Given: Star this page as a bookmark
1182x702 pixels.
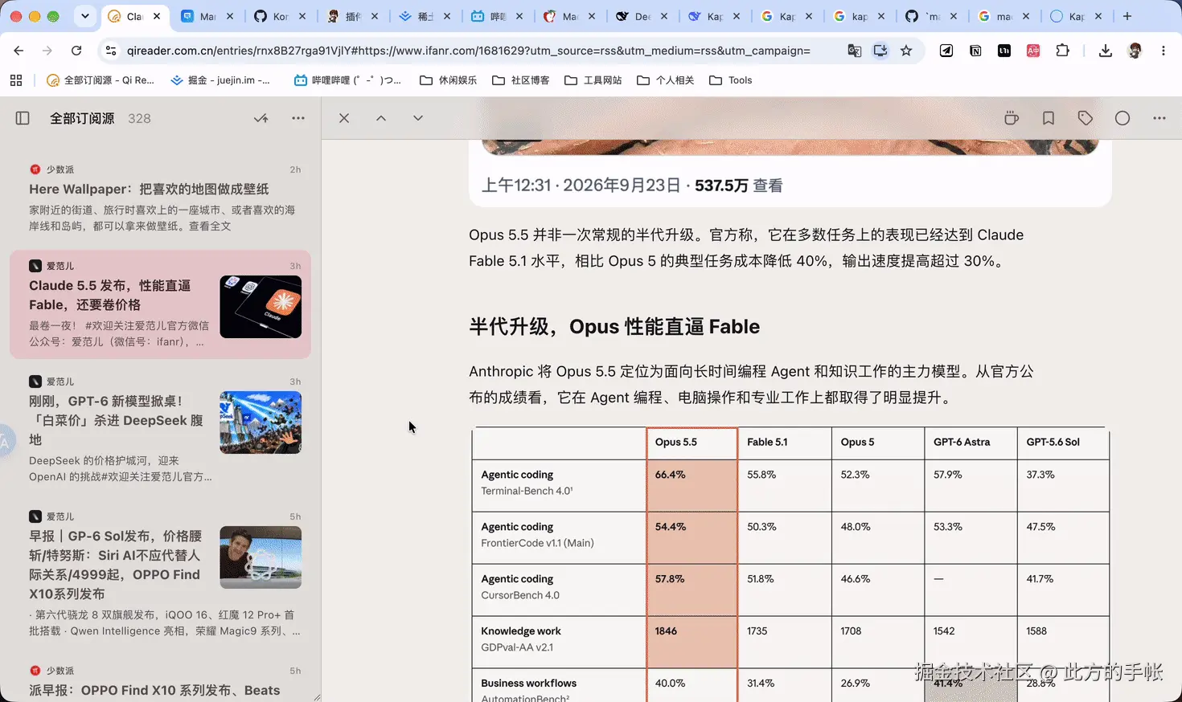Looking at the screenshot, I should [x=906, y=51].
